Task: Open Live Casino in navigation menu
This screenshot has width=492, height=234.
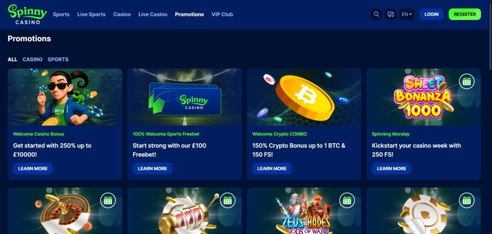Action: click(x=153, y=14)
